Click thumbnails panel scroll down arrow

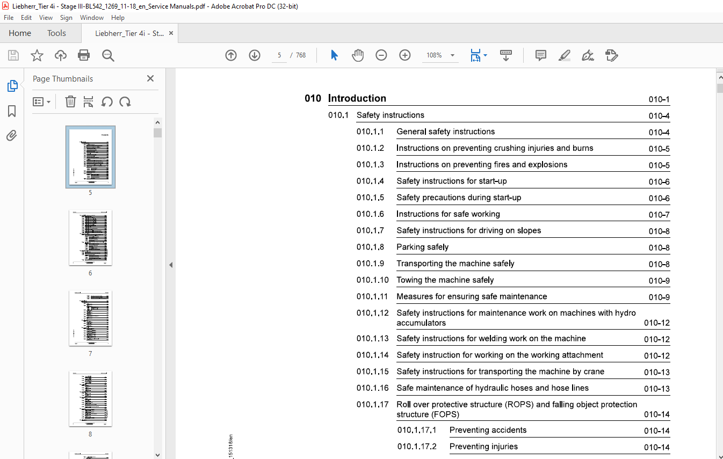coord(157,455)
